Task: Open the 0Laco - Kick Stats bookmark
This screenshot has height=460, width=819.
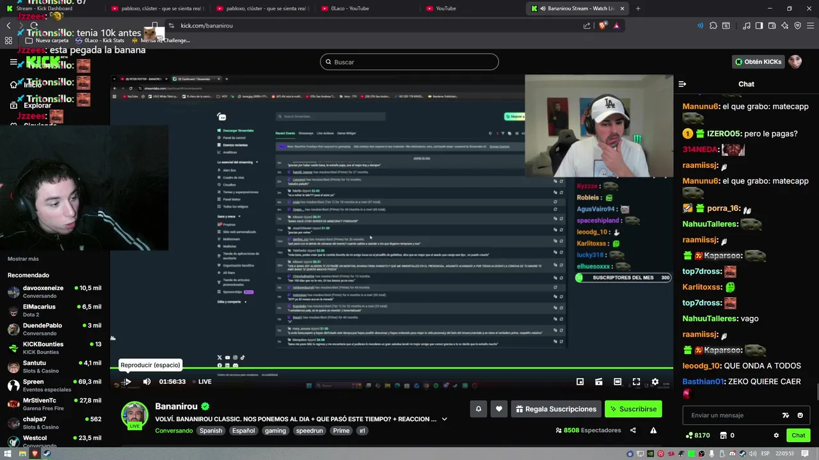Action: [101, 40]
